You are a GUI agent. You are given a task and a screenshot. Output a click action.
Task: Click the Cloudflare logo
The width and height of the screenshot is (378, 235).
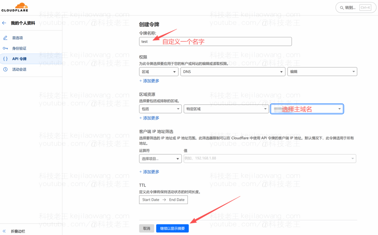(x=14, y=7)
